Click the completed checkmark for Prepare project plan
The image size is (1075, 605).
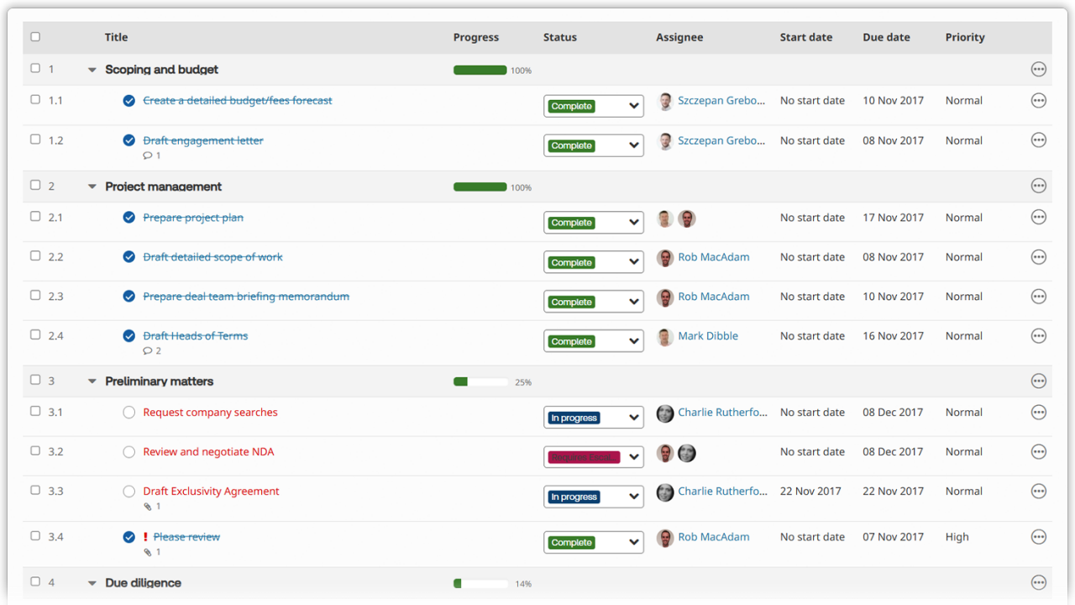coord(128,218)
